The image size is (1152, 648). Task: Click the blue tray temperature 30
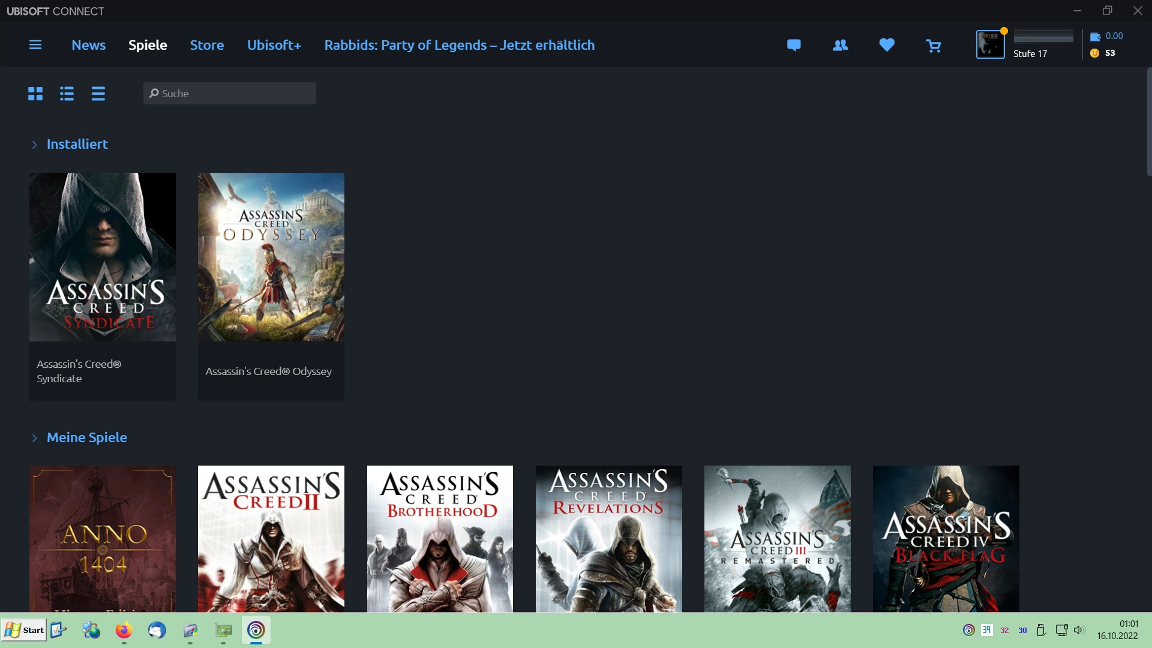[x=1022, y=631]
